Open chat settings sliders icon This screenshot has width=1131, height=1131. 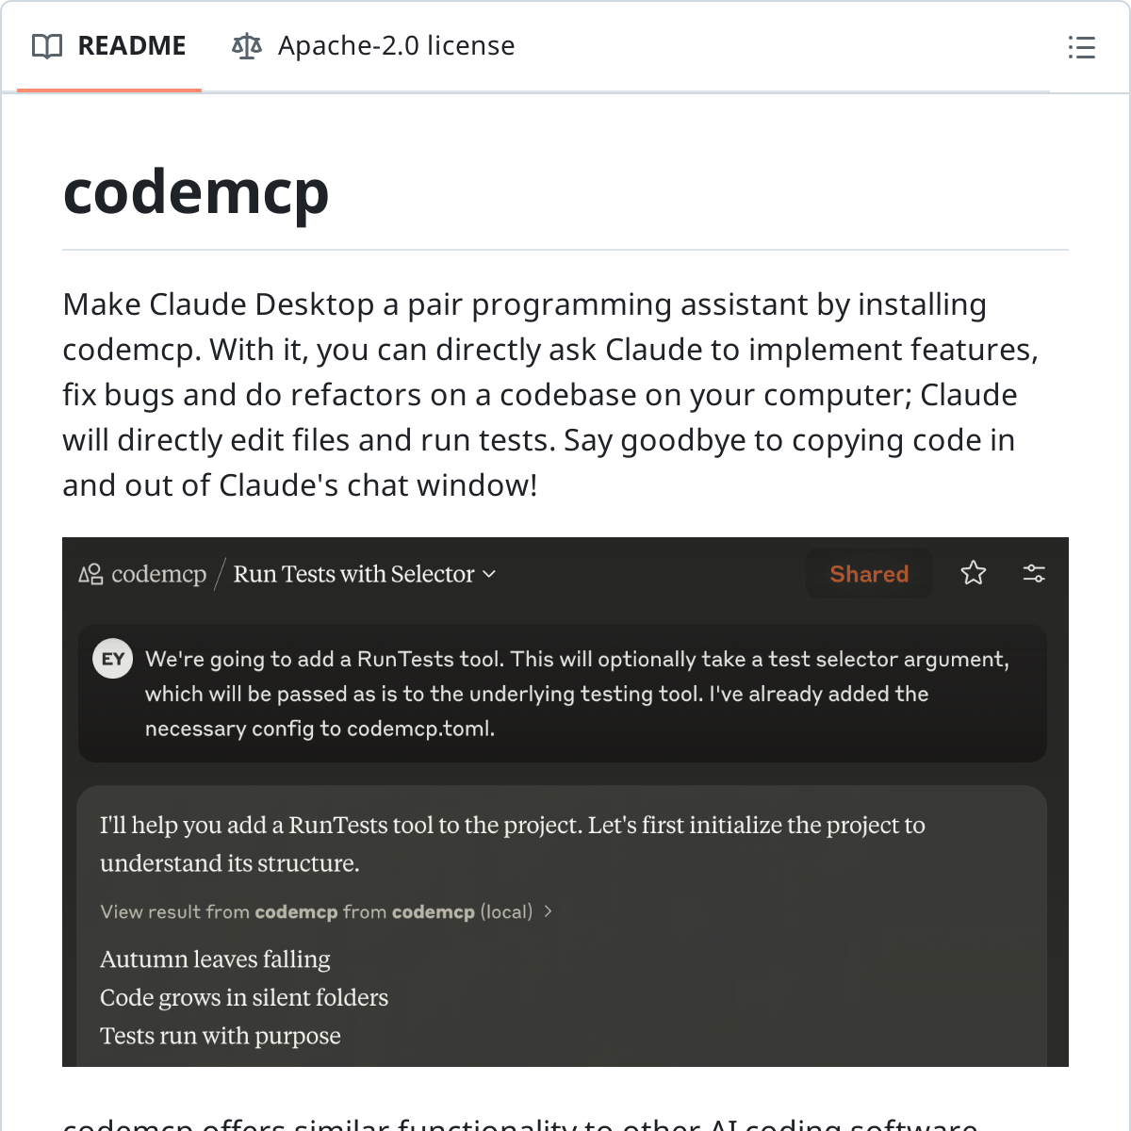[1034, 573]
